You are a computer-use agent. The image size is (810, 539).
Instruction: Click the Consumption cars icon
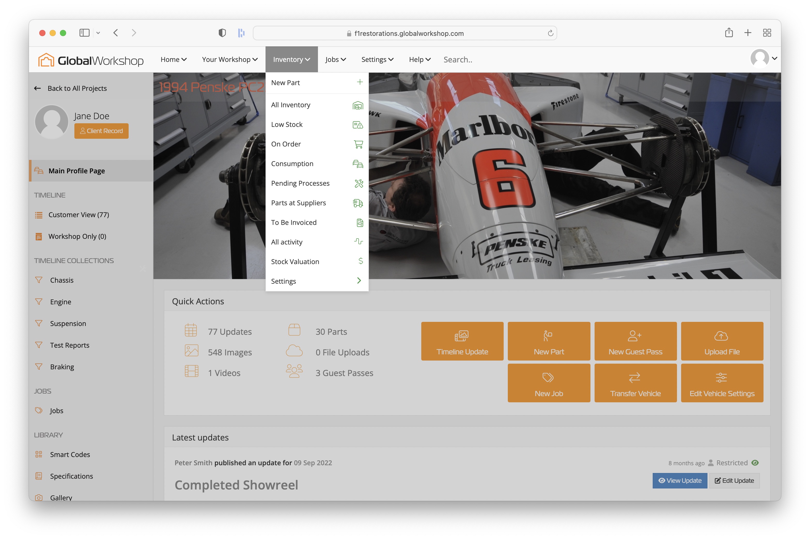pos(358,164)
